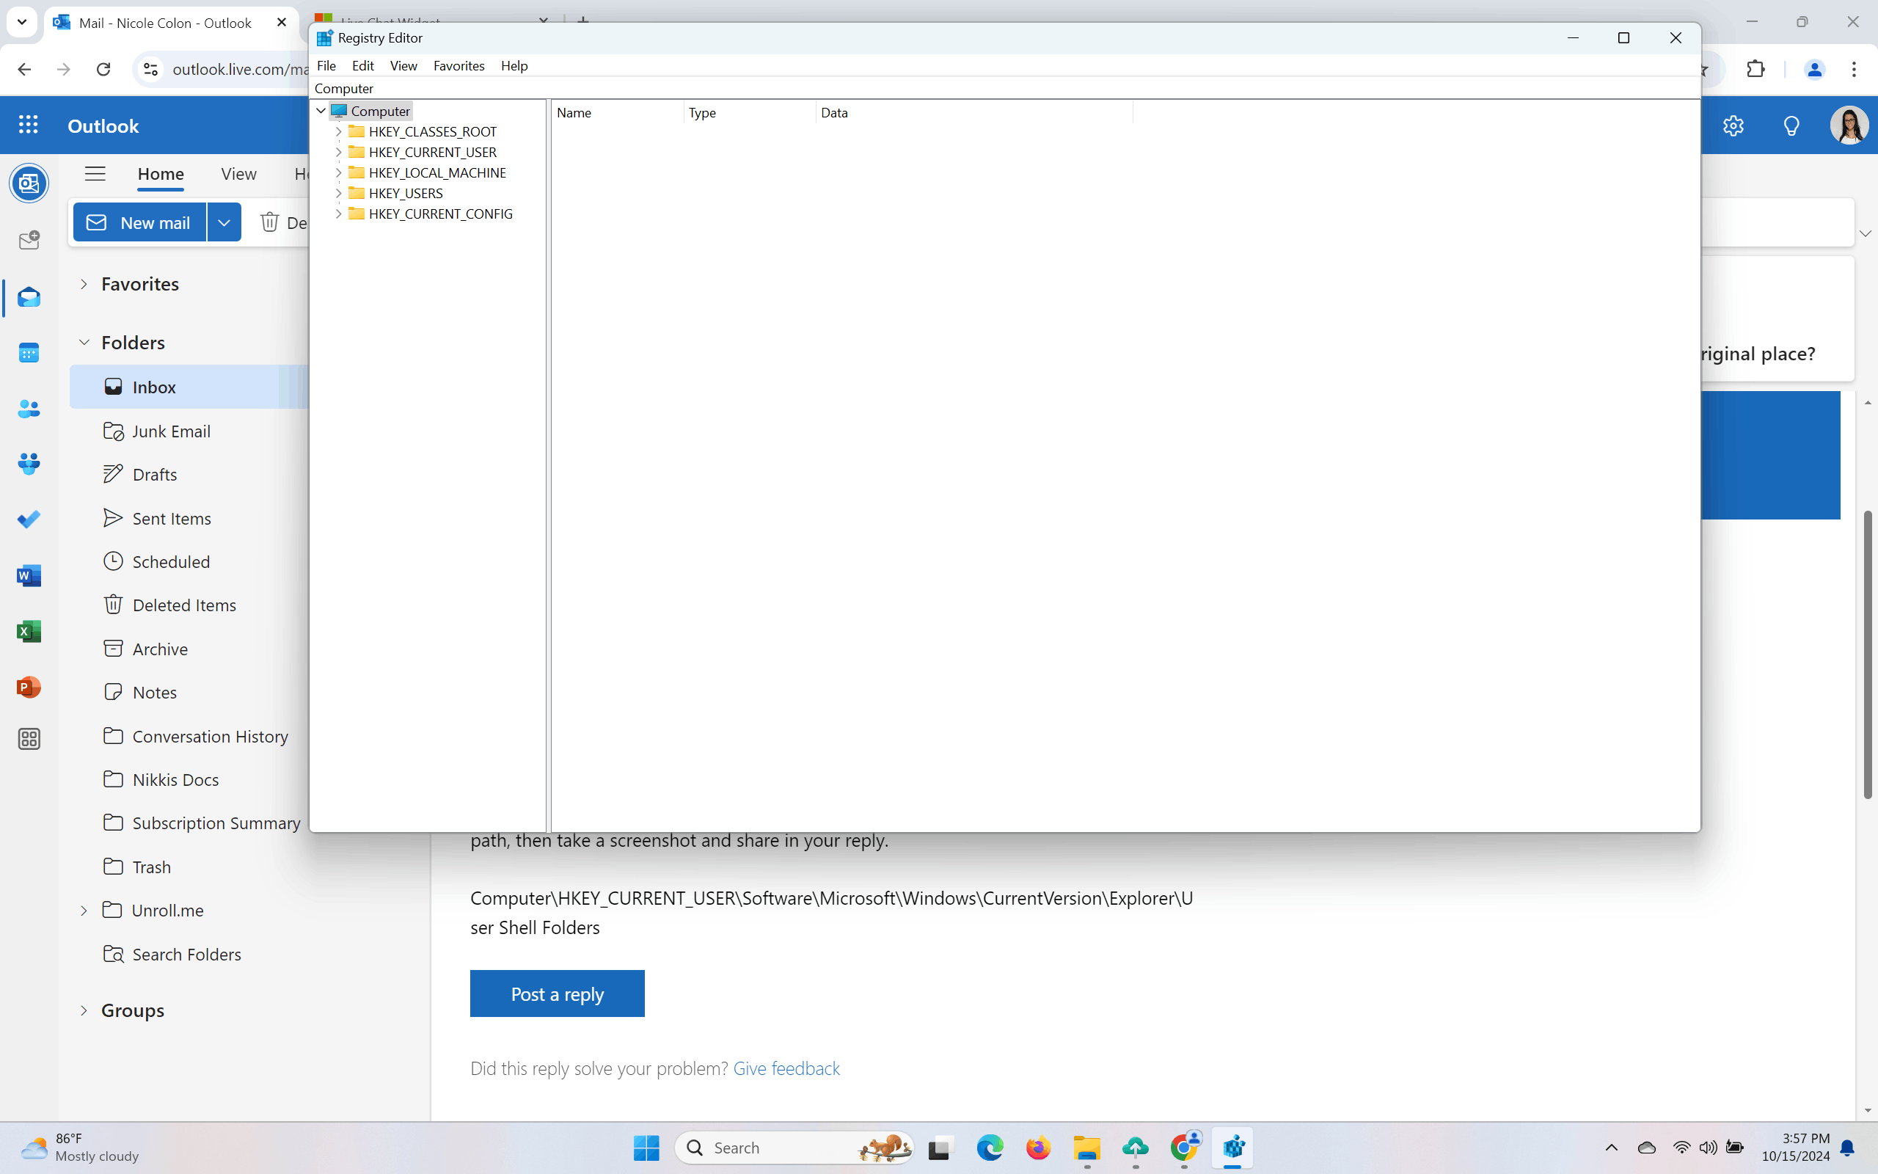Click the Outlook tips lightbulb icon
This screenshot has width=1878, height=1174.
pos(1791,125)
